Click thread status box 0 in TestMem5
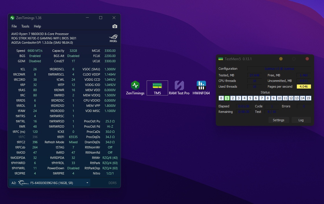The image size is (324, 204). pos(221,98)
